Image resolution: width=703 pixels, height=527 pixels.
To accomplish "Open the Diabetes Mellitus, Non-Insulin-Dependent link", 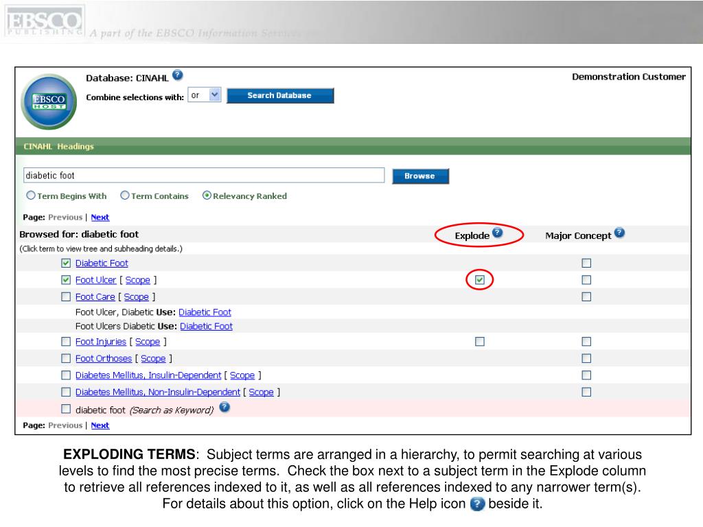I will point(158,392).
